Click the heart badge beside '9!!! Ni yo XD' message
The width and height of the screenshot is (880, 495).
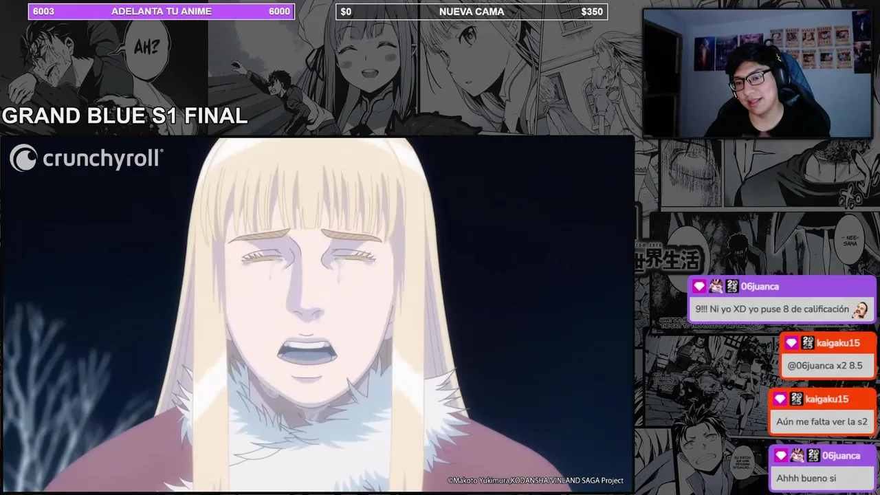click(x=700, y=286)
